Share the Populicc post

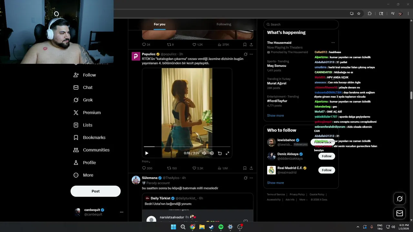[251, 168]
